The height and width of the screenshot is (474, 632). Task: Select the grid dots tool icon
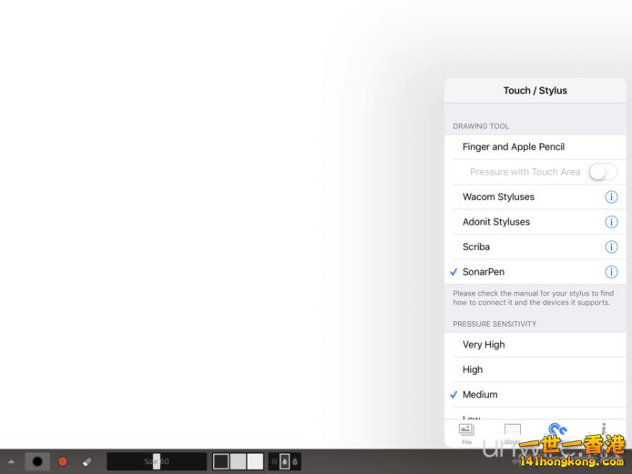pos(274,461)
